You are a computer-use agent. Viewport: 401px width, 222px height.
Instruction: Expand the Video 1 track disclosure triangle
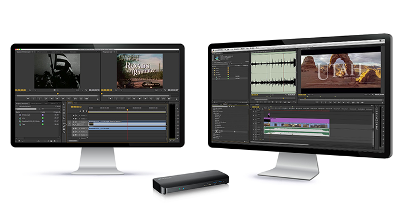pyautogui.click(x=80, y=122)
